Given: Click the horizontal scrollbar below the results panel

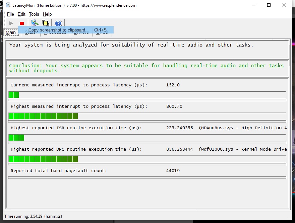Looking at the screenshot, I should point(104,209).
